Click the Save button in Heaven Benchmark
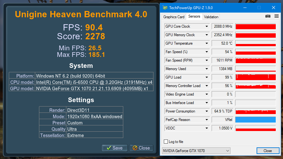283x159 pixels. tap(114, 148)
